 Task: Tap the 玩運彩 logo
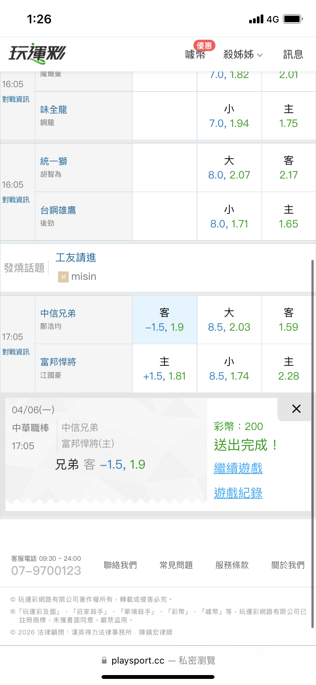point(37,54)
